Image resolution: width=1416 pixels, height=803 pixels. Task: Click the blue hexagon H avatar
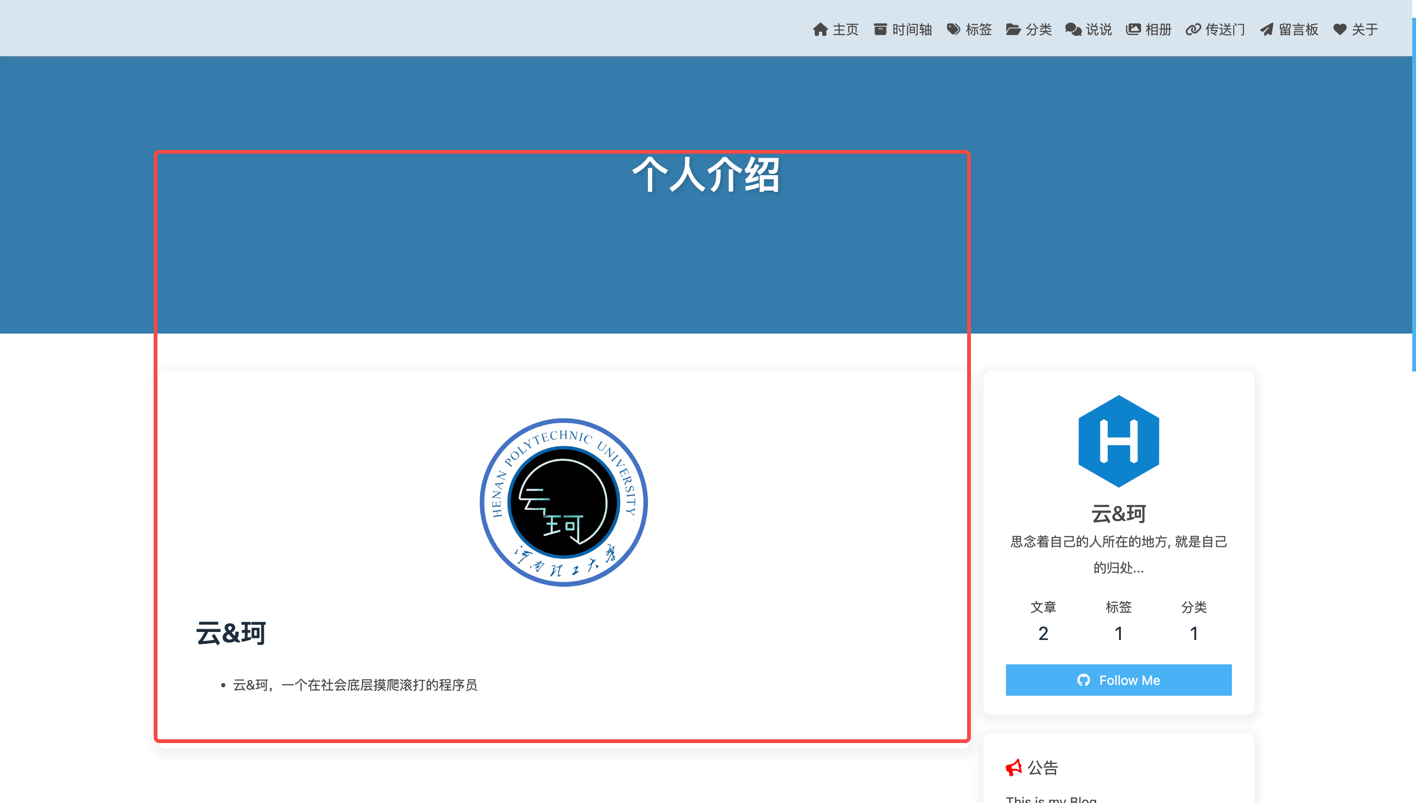coord(1118,441)
